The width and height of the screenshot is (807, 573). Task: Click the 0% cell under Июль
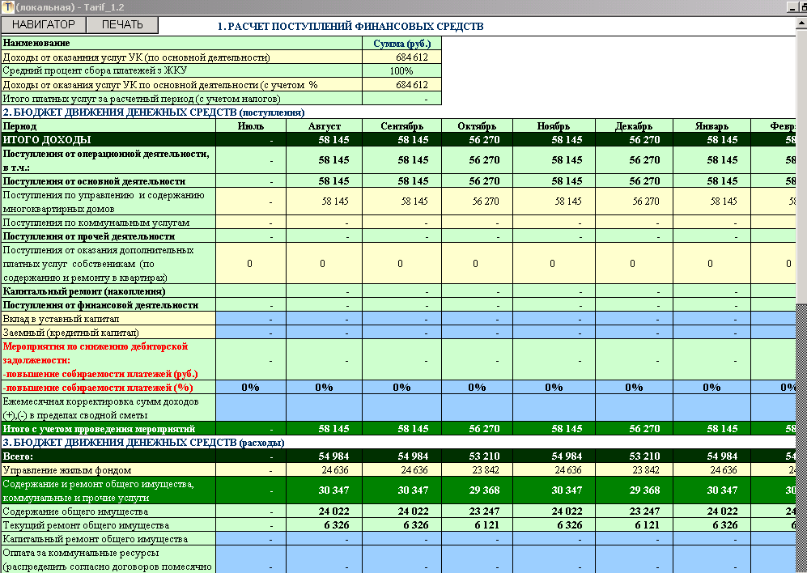[x=251, y=387]
